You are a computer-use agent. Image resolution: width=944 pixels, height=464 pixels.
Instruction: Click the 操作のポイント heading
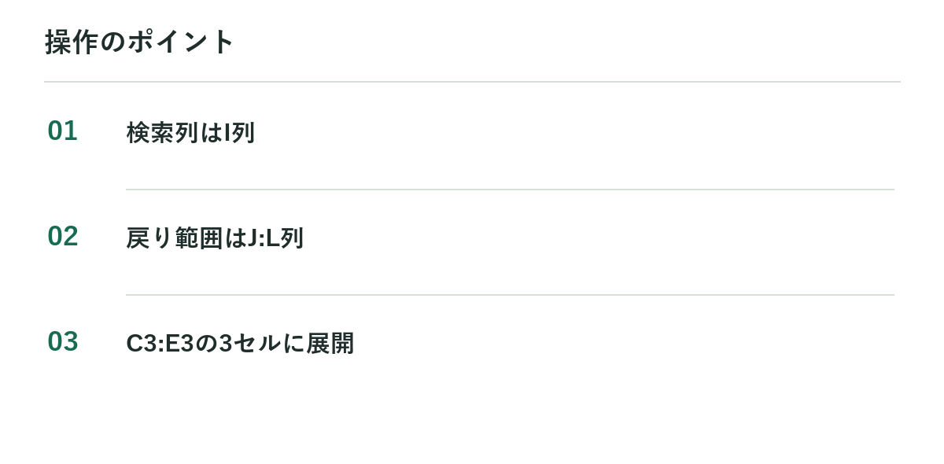point(140,42)
